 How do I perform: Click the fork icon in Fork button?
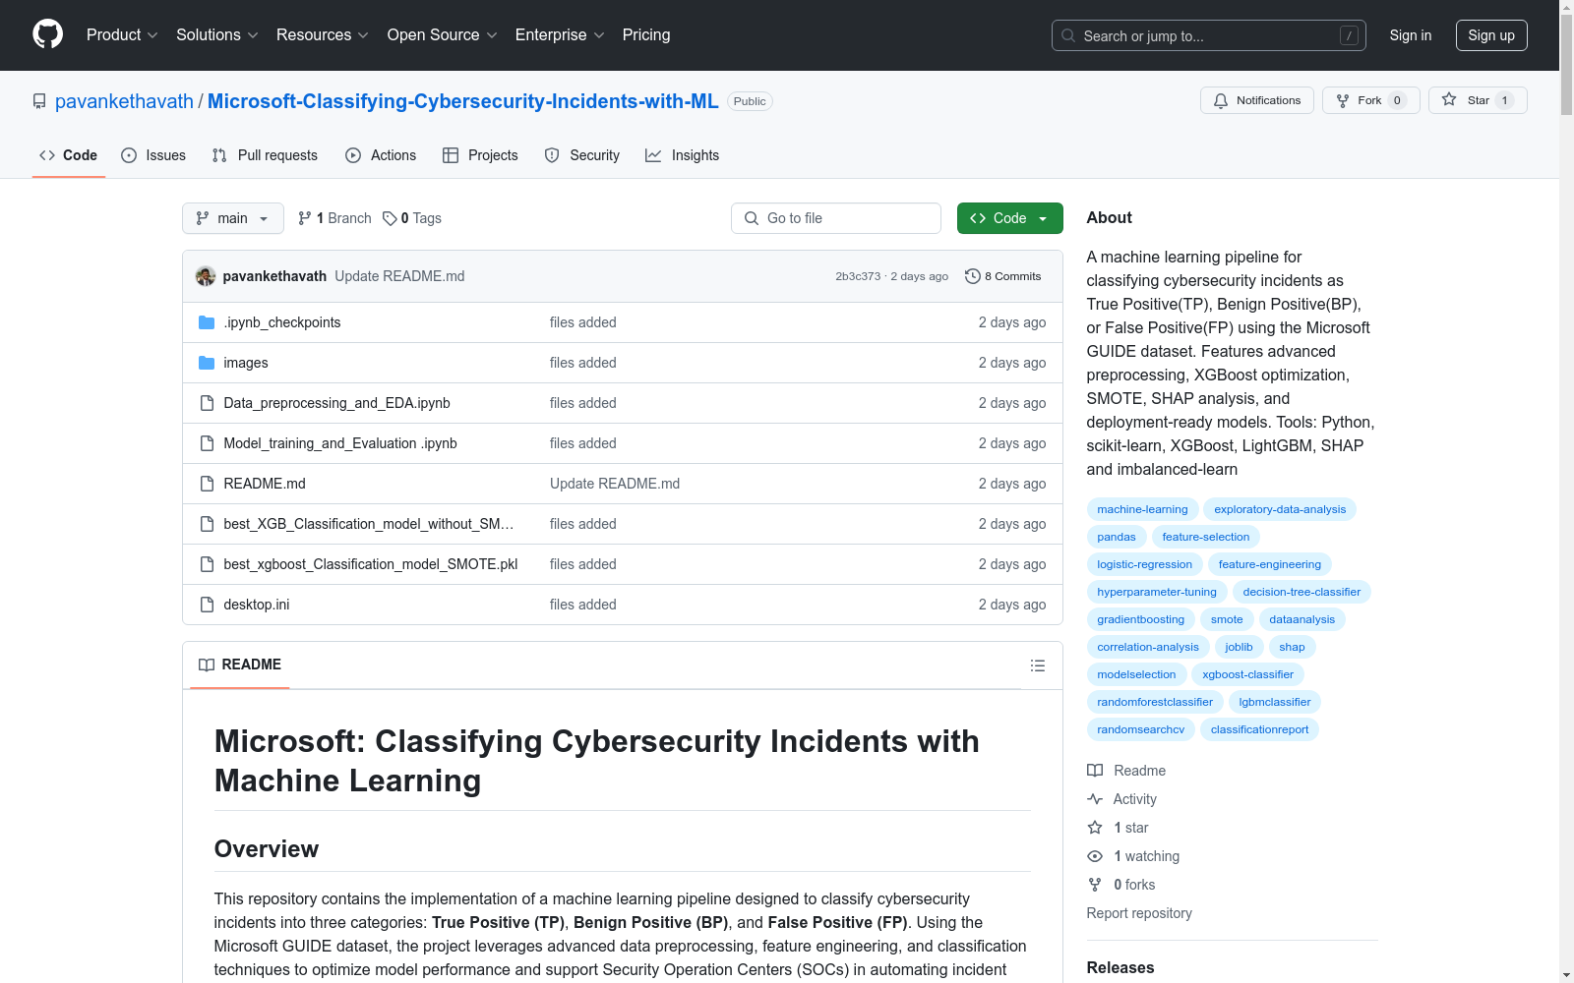click(x=1343, y=100)
